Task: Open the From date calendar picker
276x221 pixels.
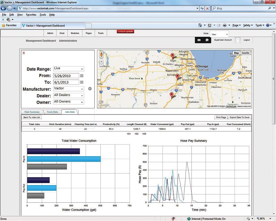Action: coord(82,76)
